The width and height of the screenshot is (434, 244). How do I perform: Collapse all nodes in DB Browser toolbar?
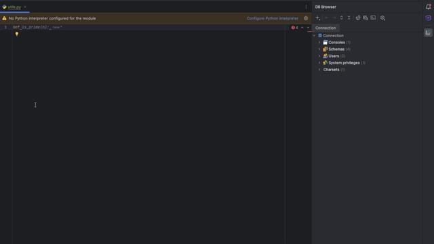(x=349, y=18)
